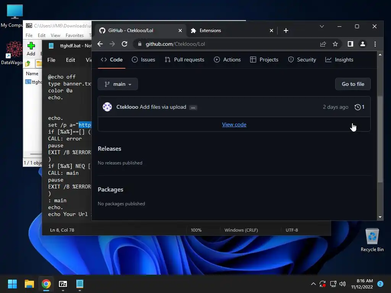Screen dimensions: 391x293
Task: Click the Releases heading
Action: [110, 149]
